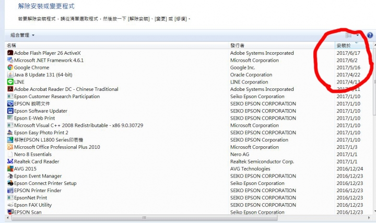
Task: Click the EPSON Scan icon
Action: (x=10, y=212)
